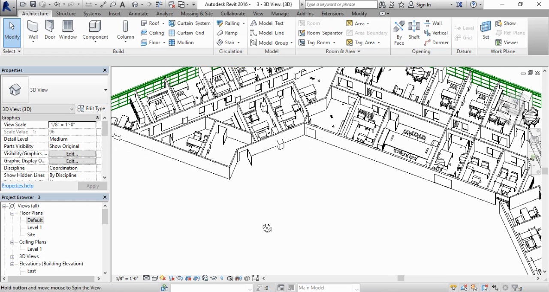Click Edit for Visibility/Graphics overrides
The height and width of the screenshot is (292, 549).
click(72, 154)
